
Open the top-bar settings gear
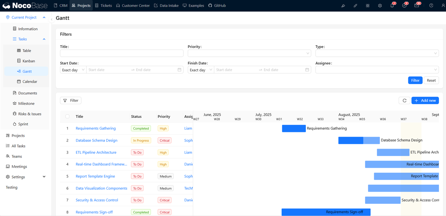[380, 6]
